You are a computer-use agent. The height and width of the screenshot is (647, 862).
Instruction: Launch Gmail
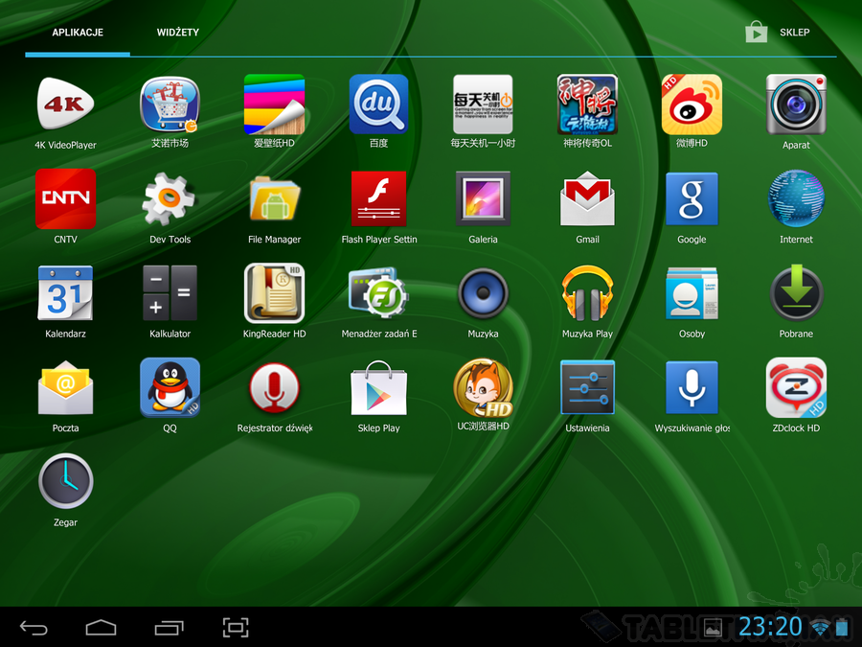pos(587,198)
